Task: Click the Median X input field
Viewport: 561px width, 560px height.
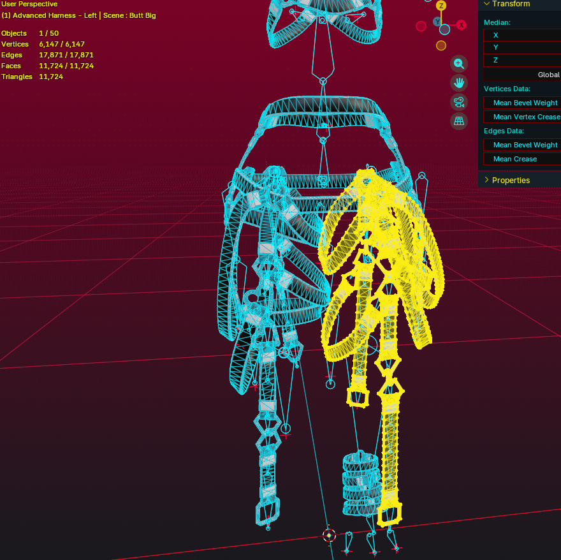Action: (522, 35)
